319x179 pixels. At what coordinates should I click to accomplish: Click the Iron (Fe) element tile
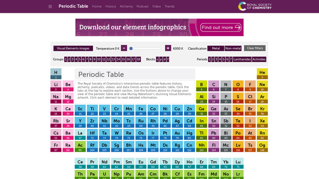pyautogui.click(x=141, y=110)
